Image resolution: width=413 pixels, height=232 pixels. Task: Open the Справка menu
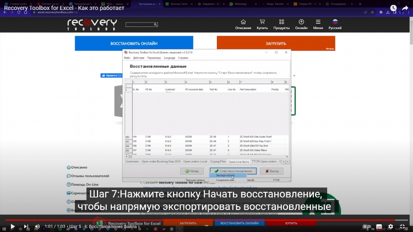click(183, 58)
